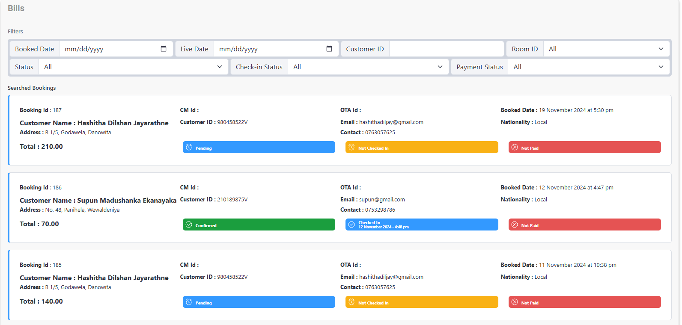
Task: Click the Pending status button for booking 185
Action: coord(259,302)
